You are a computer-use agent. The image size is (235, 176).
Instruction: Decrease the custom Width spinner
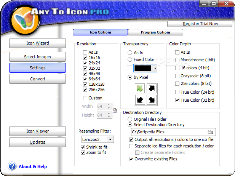(109, 108)
